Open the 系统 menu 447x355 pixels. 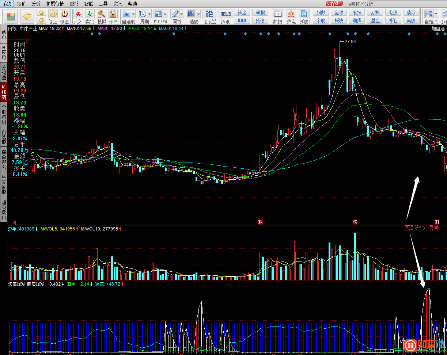(7, 4)
